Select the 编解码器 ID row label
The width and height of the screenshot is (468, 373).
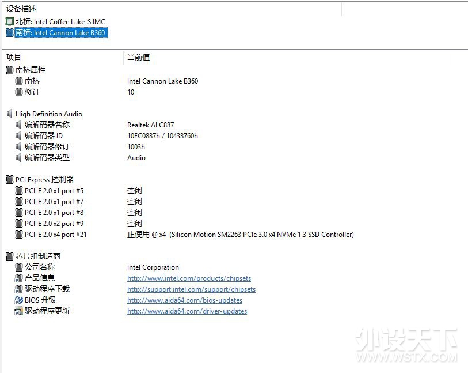coord(44,135)
